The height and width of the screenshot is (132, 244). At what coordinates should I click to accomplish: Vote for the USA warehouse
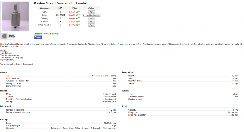click(91, 12)
